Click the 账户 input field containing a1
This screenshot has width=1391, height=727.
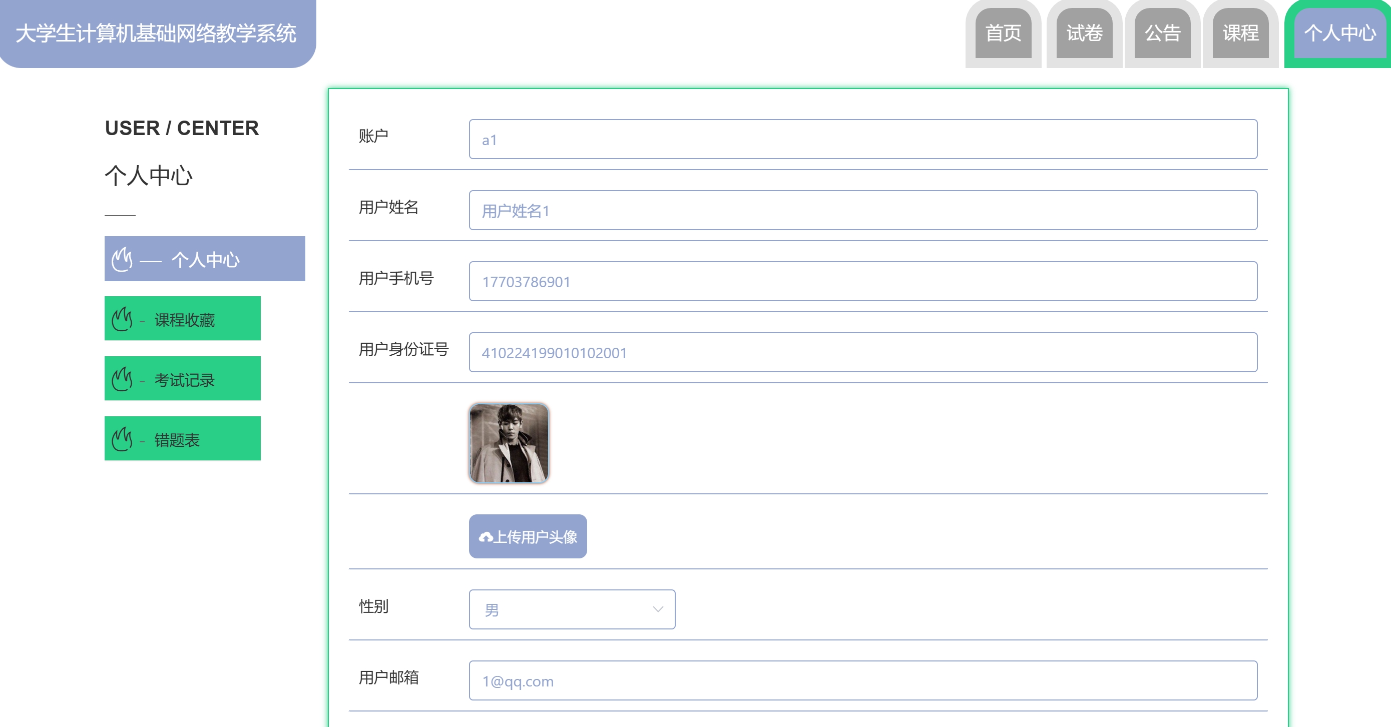point(863,139)
